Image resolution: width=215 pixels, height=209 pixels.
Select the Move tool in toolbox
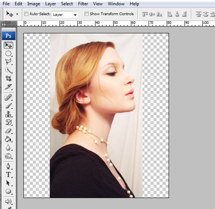tap(9, 46)
